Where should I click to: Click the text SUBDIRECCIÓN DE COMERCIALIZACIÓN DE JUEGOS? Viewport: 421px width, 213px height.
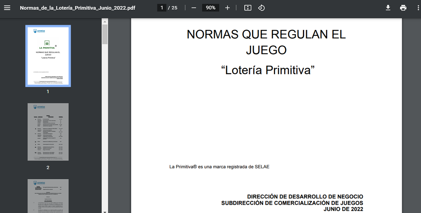click(x=292, y=203)
